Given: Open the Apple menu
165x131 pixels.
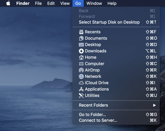Looking at the screenshot, I should [8, 3].
